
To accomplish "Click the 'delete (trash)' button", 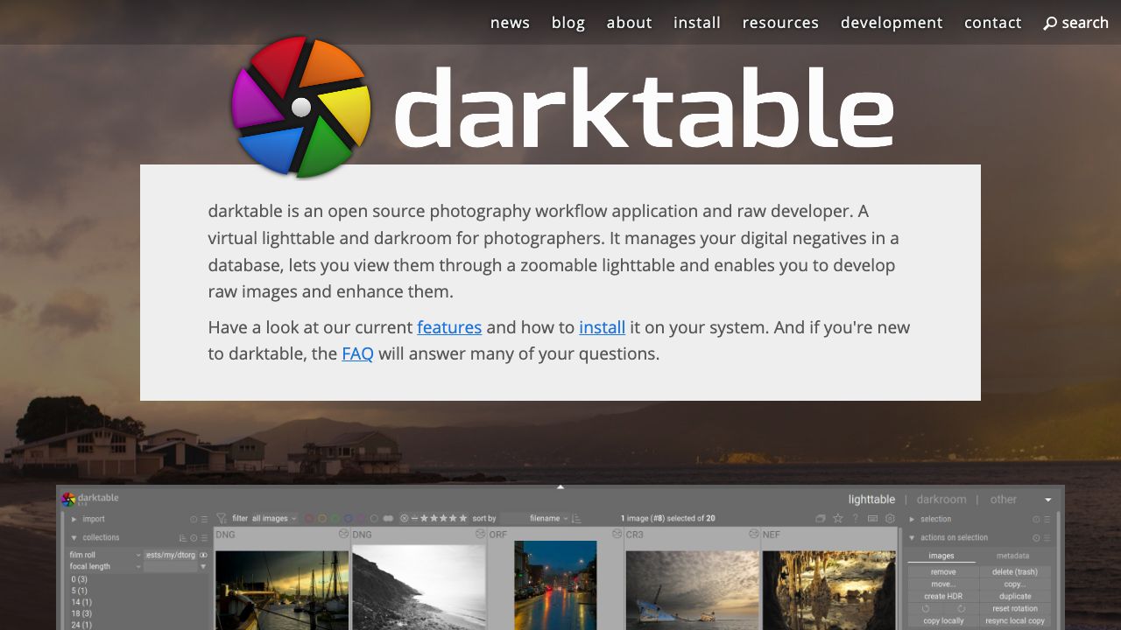I will coord(1015,572).
